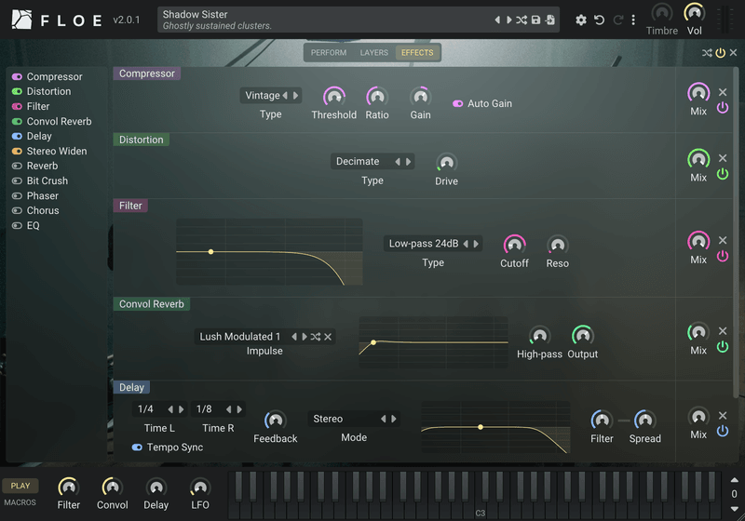Click the Delay effect power icon
The width and height of the screenshot is (745, 521).
point(723,431)
